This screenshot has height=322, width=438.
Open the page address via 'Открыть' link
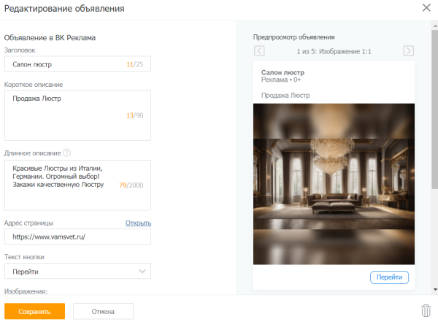[138, 223]
